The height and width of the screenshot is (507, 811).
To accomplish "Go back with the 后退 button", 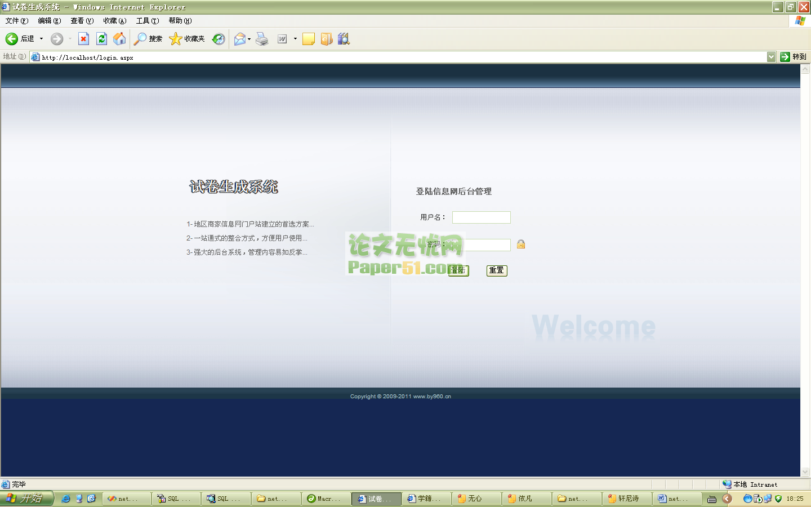I will [x=20, y=39].
